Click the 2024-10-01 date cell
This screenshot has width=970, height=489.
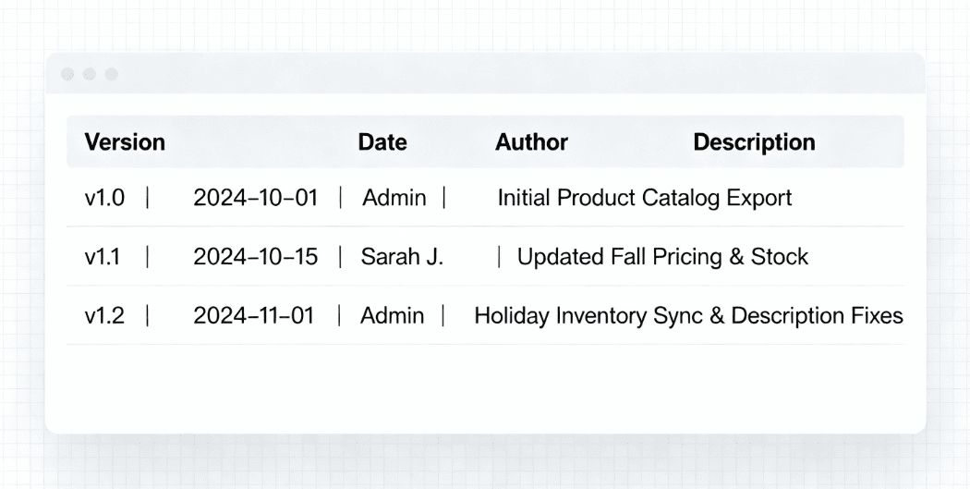(x=255, y=198)
